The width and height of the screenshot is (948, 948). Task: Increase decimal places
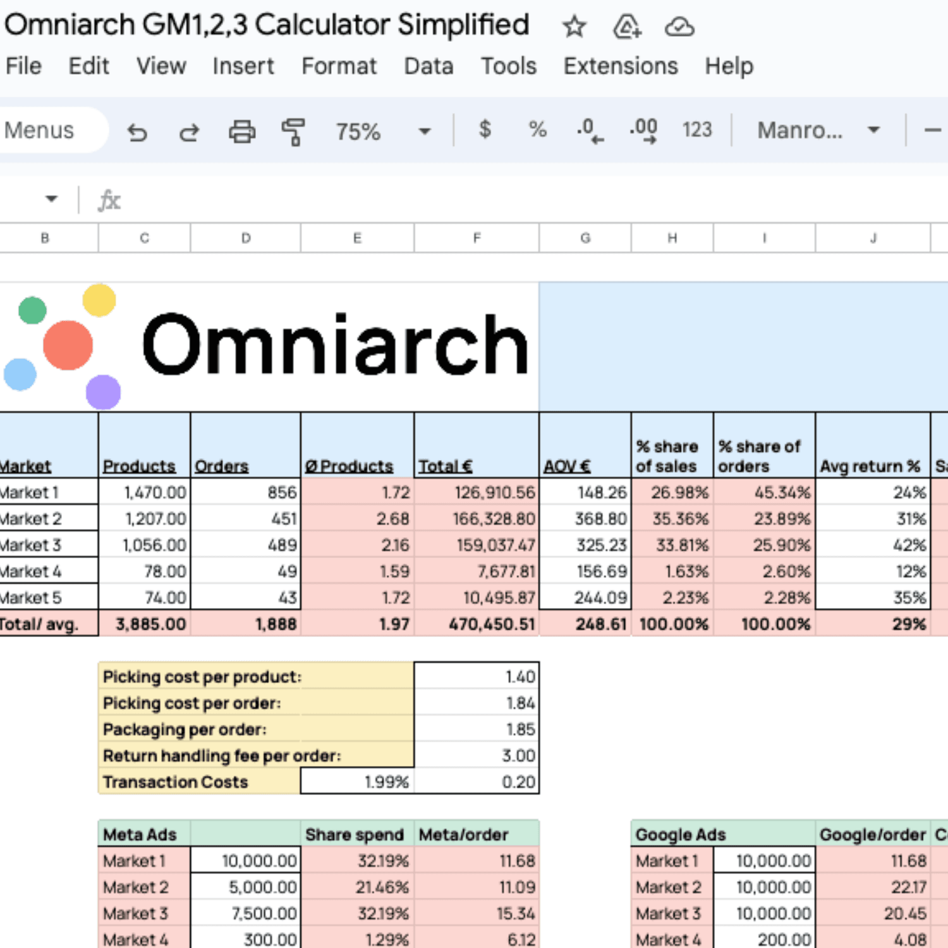[641, 131]
